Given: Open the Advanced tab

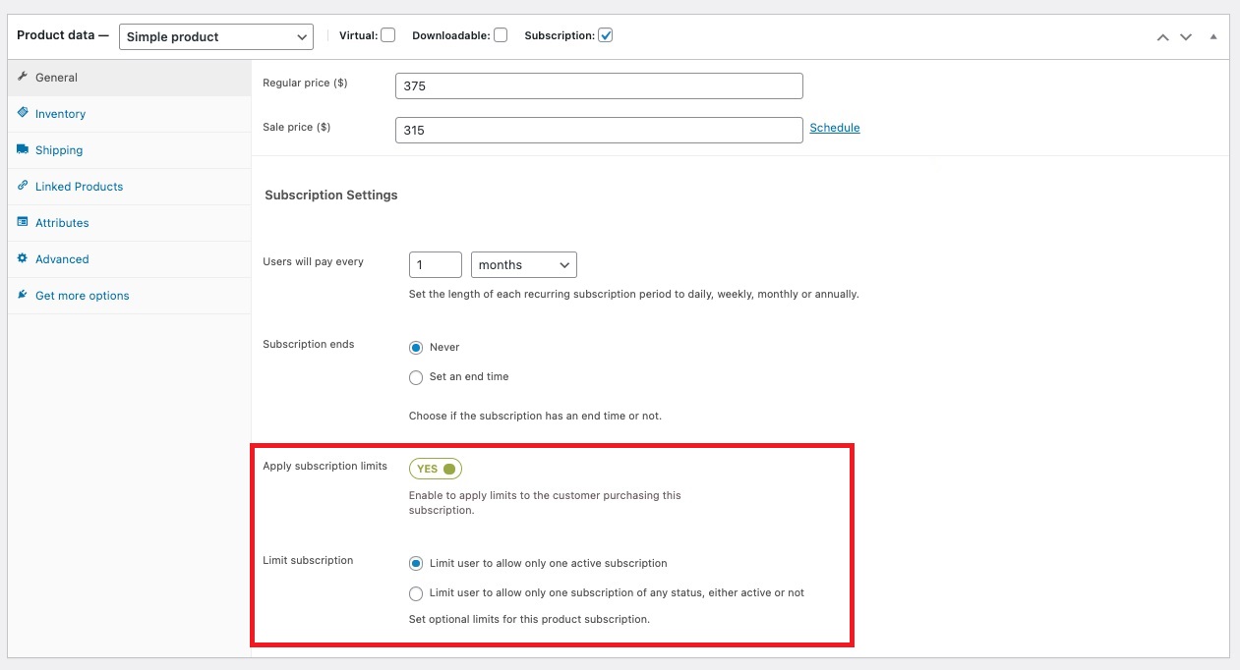Looking at the screenshot, I should [x=129, y=259].
